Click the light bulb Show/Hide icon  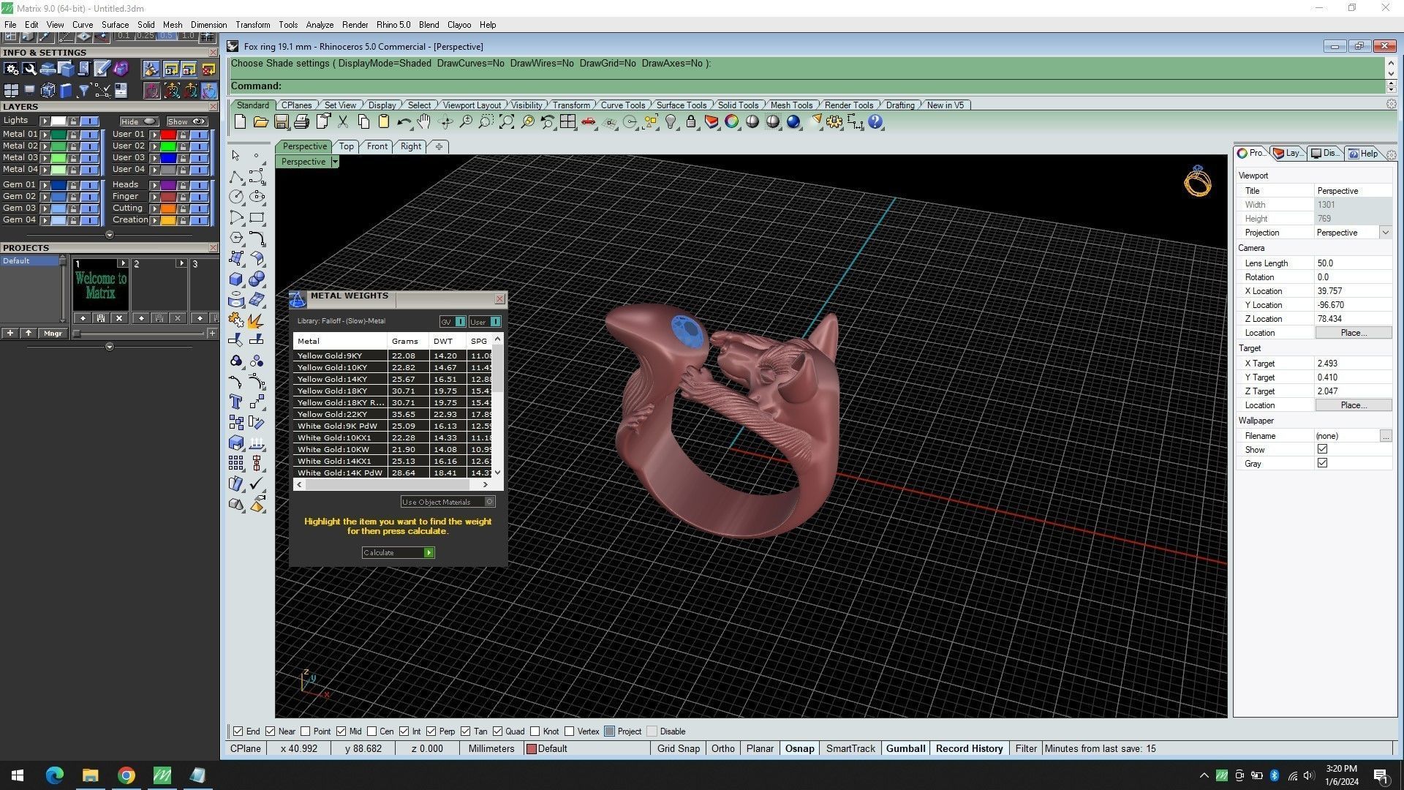tap(671, 122)
